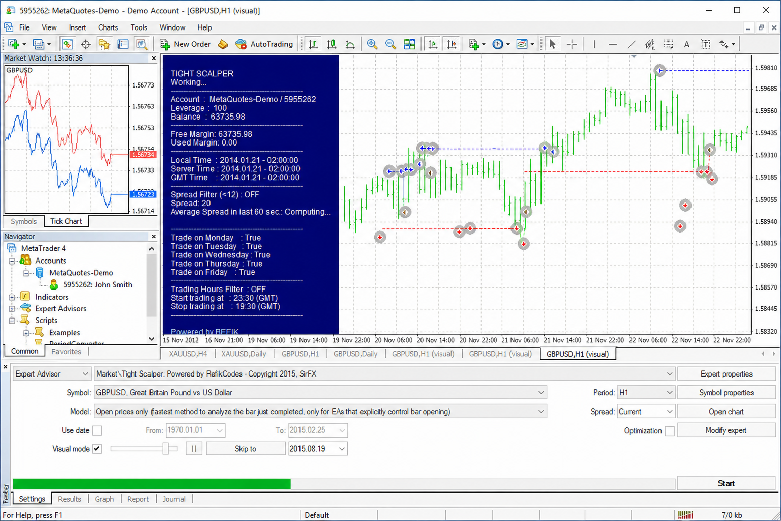Switch to Navigator Favorites tab
Image resolution: width=781 pixels, height=521 pixels.
pyautogui.click(x=66, y=352)
